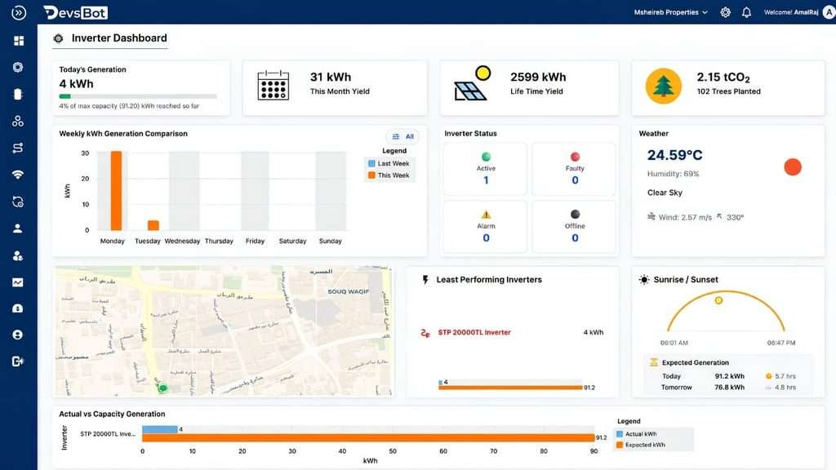
Task: Click orange expected bar in capacity chart
Action: (x=368, y=437)
